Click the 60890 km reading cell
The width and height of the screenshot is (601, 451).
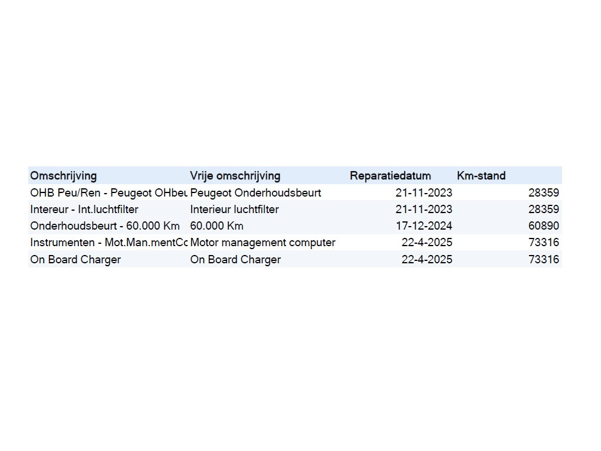tap(544, 226)
